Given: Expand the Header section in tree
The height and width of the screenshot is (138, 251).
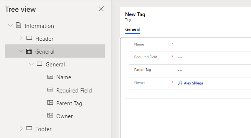Looking at the screenshot, I should (21, 38).
